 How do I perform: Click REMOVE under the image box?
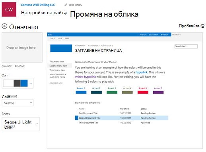(x=19, y=66)
